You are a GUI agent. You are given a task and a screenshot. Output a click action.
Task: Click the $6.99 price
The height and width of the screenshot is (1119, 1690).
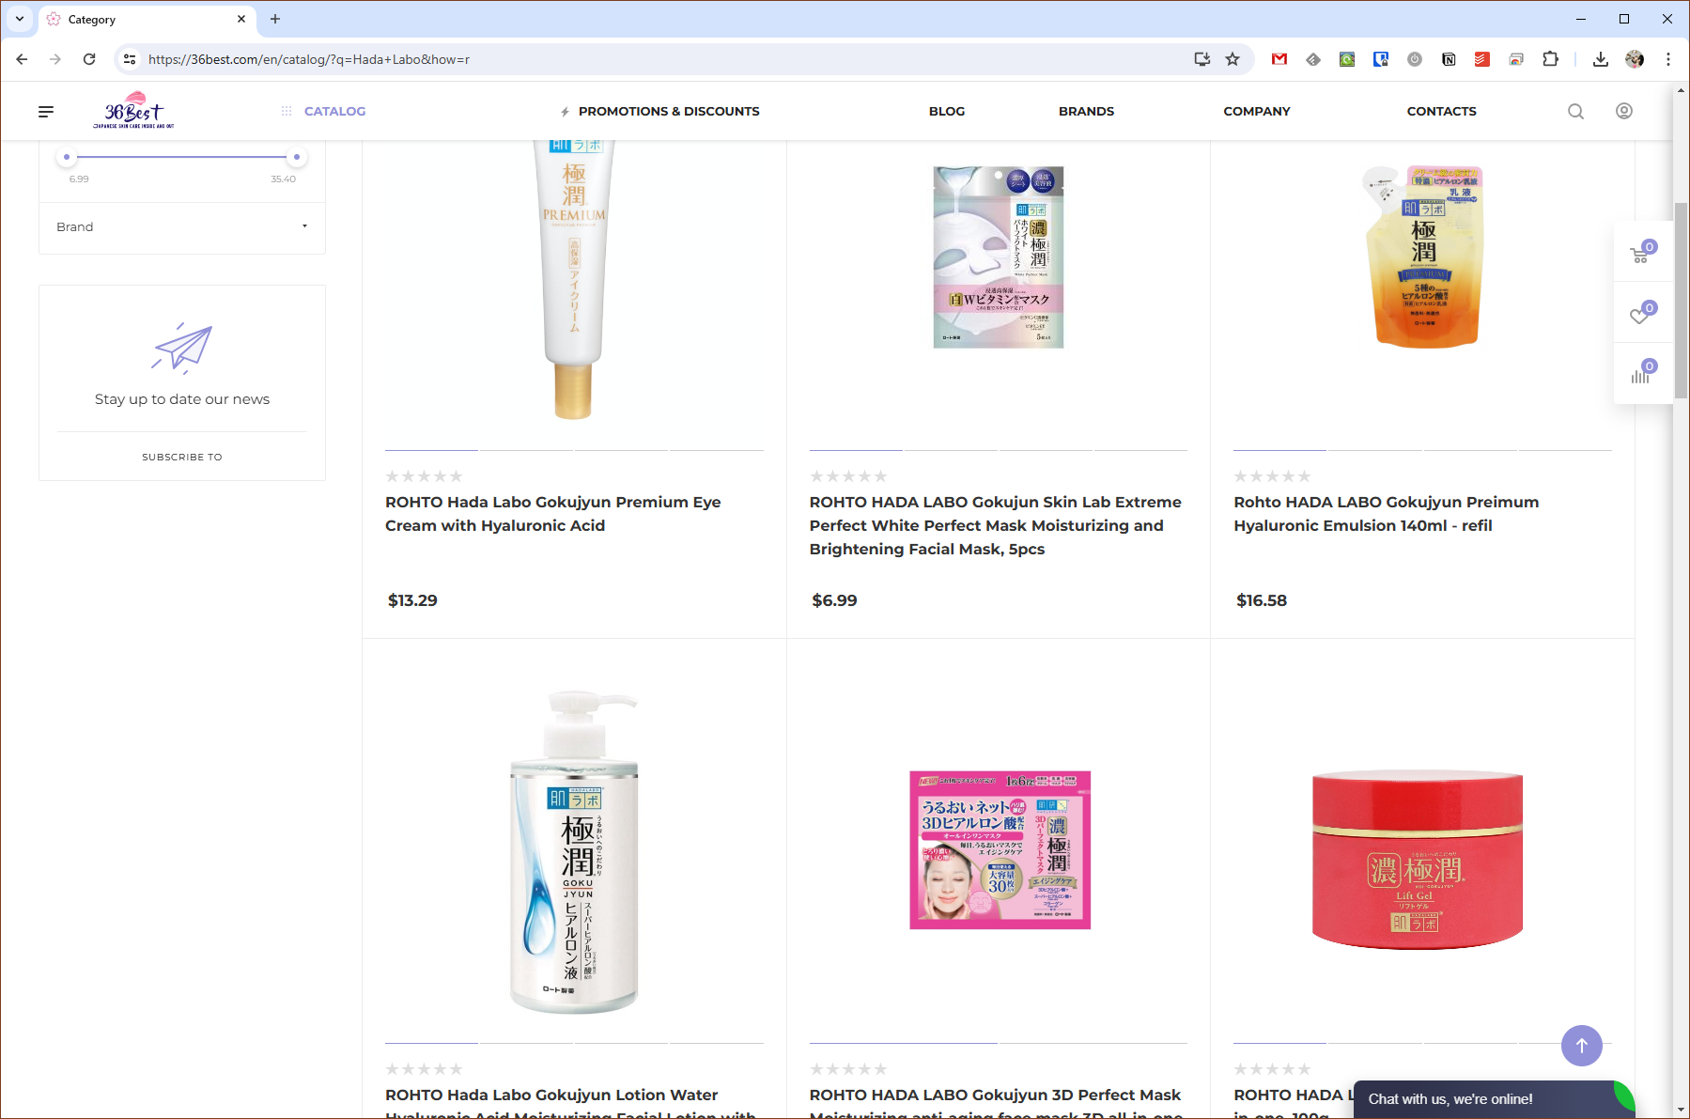pyautogui.click(x=834, y=600)
